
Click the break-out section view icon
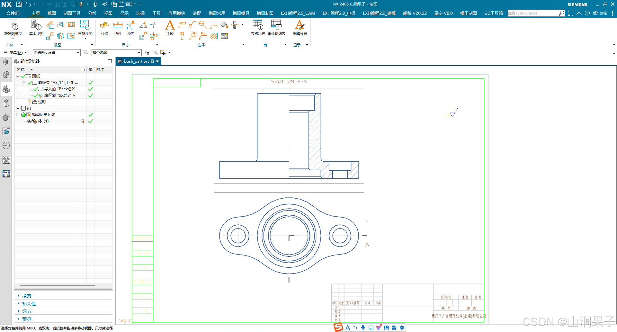pos(71,36)
